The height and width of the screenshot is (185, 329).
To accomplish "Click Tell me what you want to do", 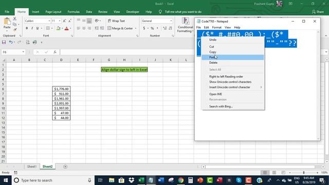I will (x=183, y=12).
